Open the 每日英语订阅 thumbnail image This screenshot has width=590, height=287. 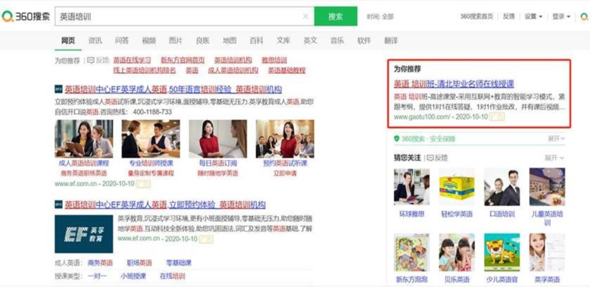218,138
